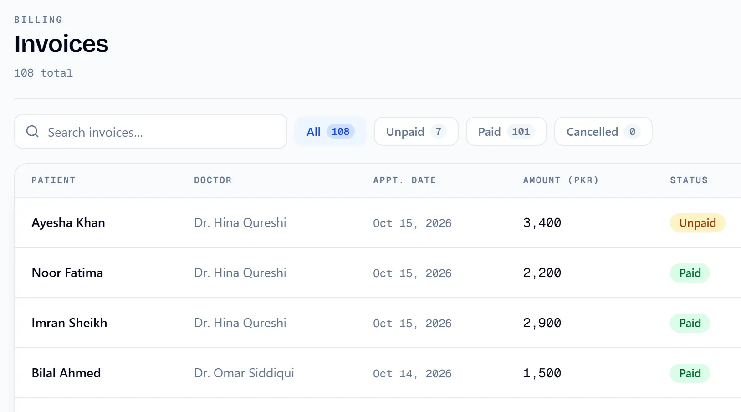Click Noor Fatima's Paid status badge

[690, 273]
